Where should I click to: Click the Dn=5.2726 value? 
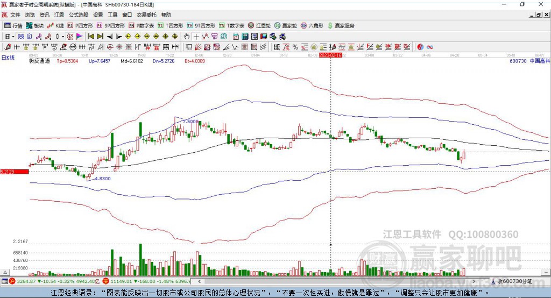coord(164,61)
